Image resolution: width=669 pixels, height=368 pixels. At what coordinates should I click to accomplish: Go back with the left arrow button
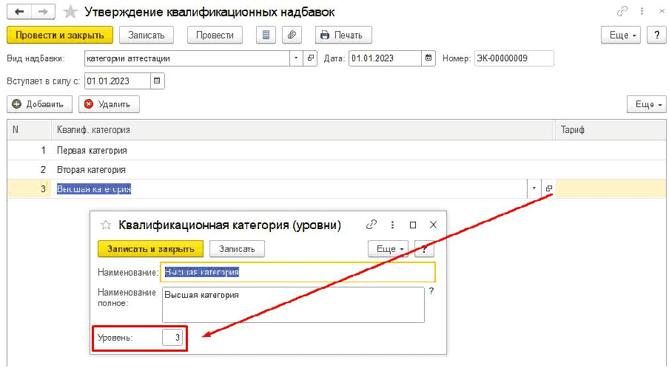tap(19, 12)
